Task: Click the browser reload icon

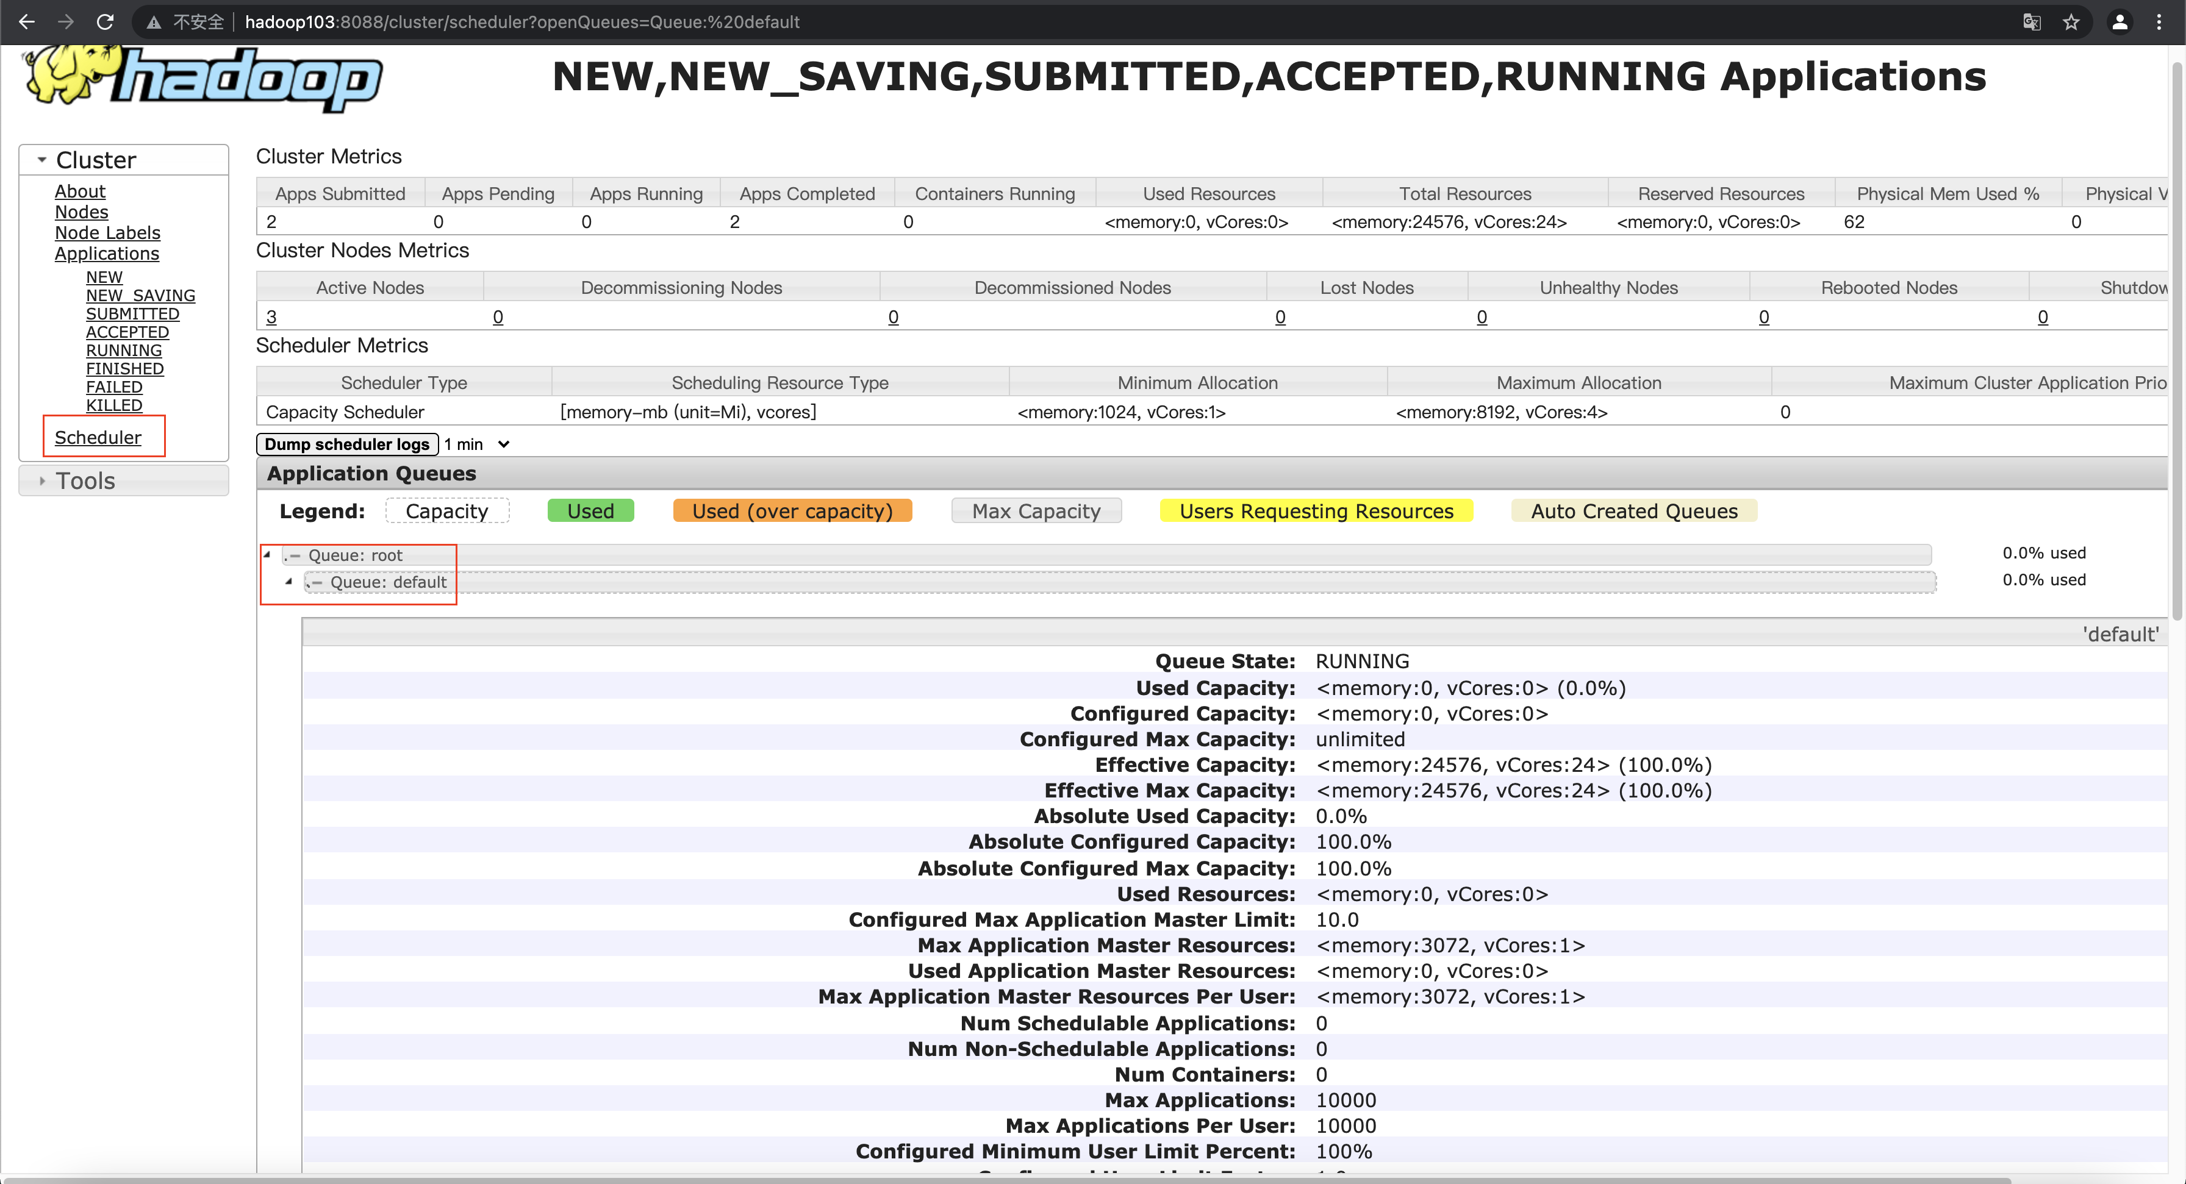Action: tap(104, 22)
